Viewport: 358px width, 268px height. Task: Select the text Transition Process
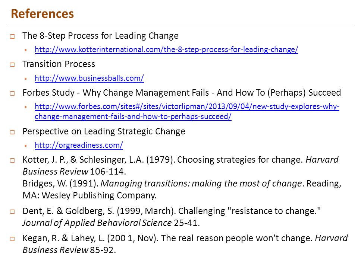59,64
